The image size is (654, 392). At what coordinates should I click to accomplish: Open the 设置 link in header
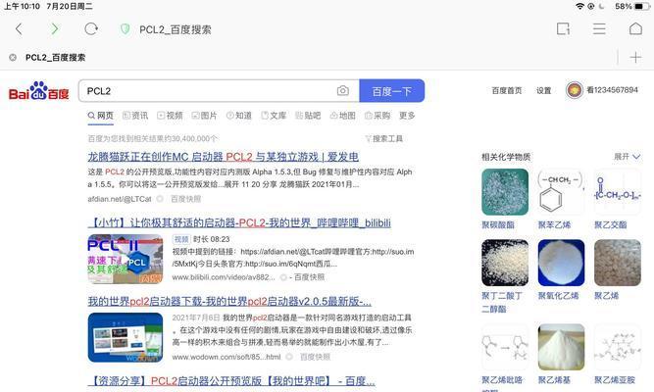coord(543,90)
